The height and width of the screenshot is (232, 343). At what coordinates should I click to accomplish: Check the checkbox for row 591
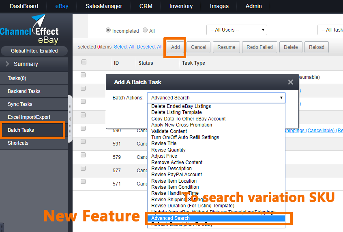(83, 141)
